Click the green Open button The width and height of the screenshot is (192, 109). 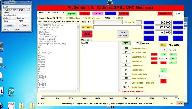tap(72, 14)
